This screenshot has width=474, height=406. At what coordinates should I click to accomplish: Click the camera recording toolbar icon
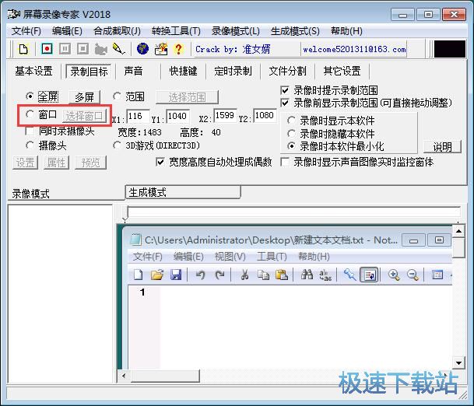coord(100,49)
